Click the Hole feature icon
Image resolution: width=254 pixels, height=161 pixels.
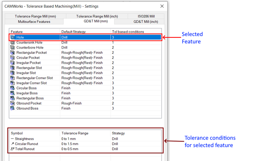12,37
